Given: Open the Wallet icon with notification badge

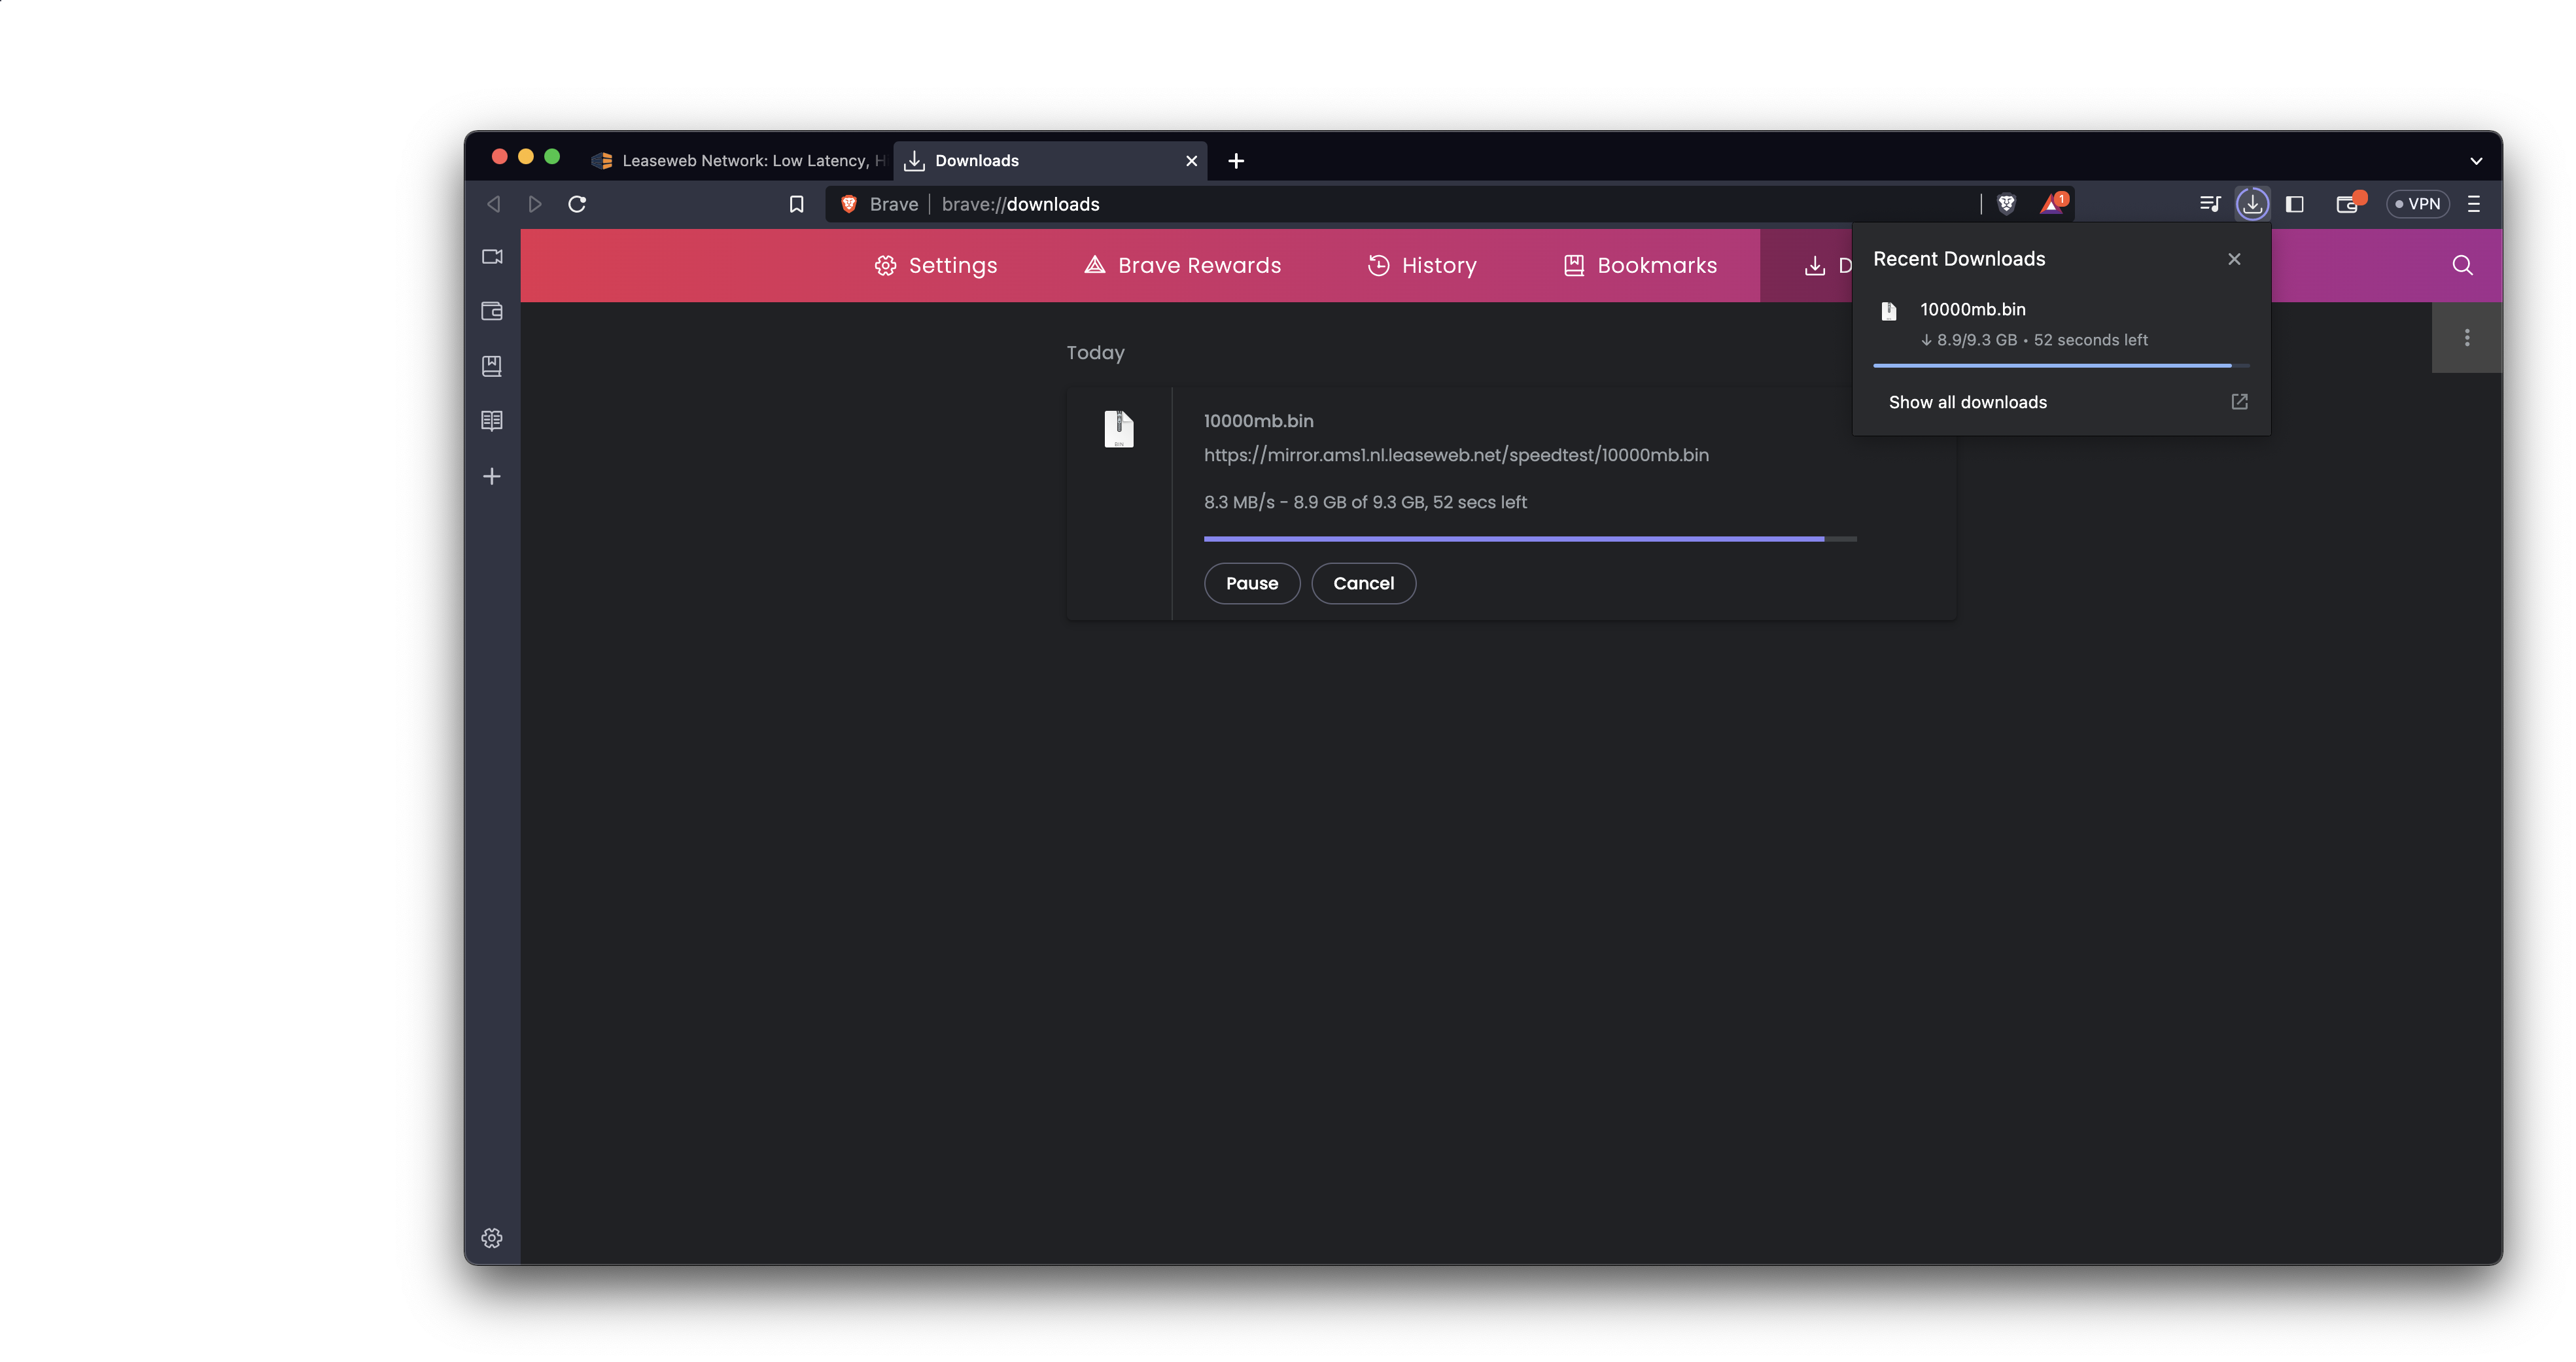Looking at the screenshot, I should (x=2347, y=203).
